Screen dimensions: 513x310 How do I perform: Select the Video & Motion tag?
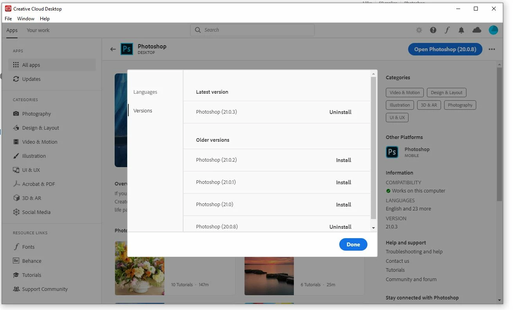click(405, 93)
